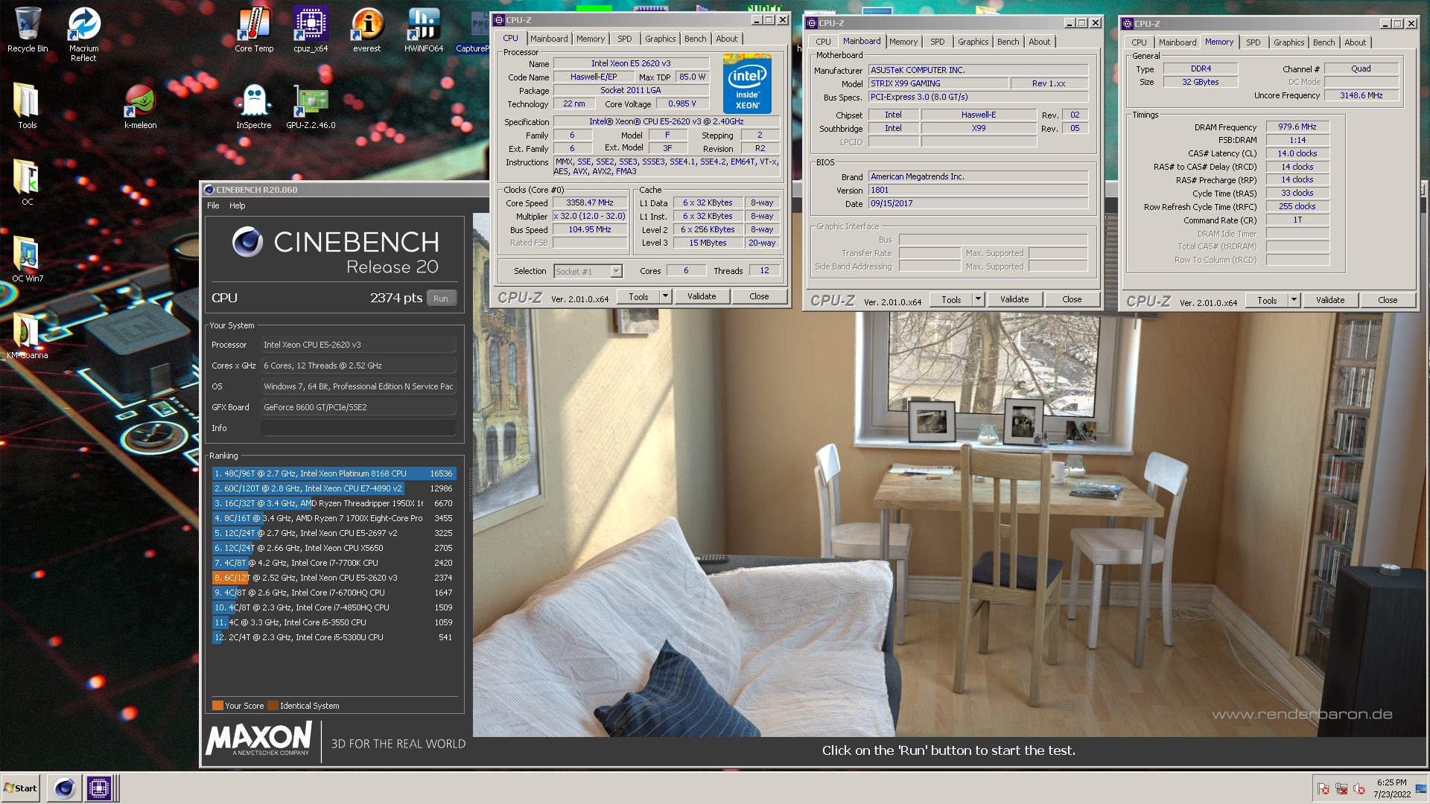Expand Tools dropdown arrow in third CPU-Z
Image resolution: width=1430 pixels, height=804 pixels.
[1294, 300]
